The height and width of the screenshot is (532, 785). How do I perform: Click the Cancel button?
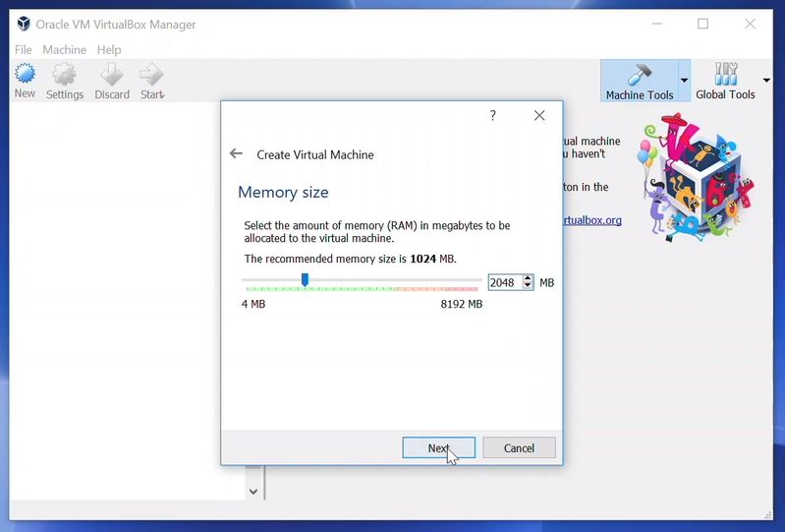(x=519, y=447)
